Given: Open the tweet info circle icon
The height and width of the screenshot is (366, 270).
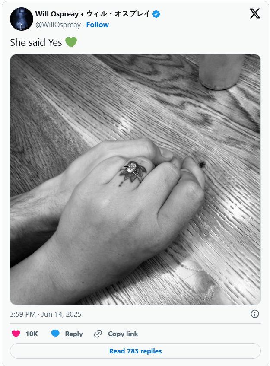Looking at the screenshot, I should [x=254, y=314].
